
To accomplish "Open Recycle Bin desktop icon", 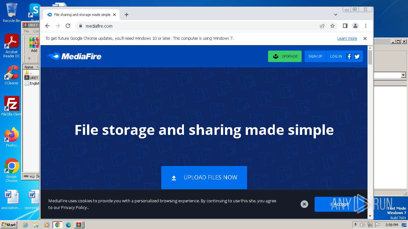I will click(11, 13).
